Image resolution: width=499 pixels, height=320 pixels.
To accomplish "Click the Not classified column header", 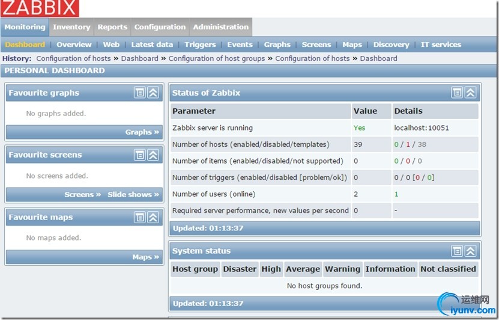I will pos(449,269).
